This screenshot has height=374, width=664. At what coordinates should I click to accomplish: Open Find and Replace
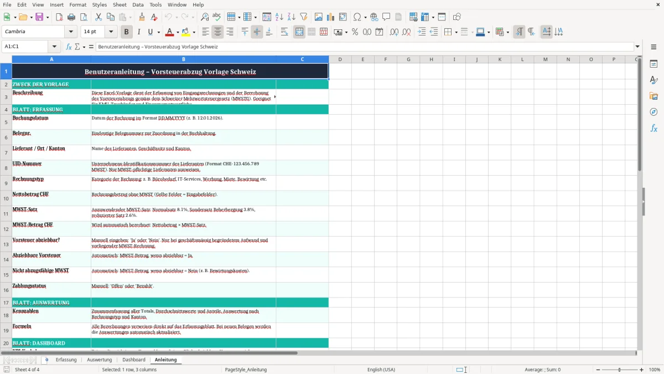tap(205, 17)
